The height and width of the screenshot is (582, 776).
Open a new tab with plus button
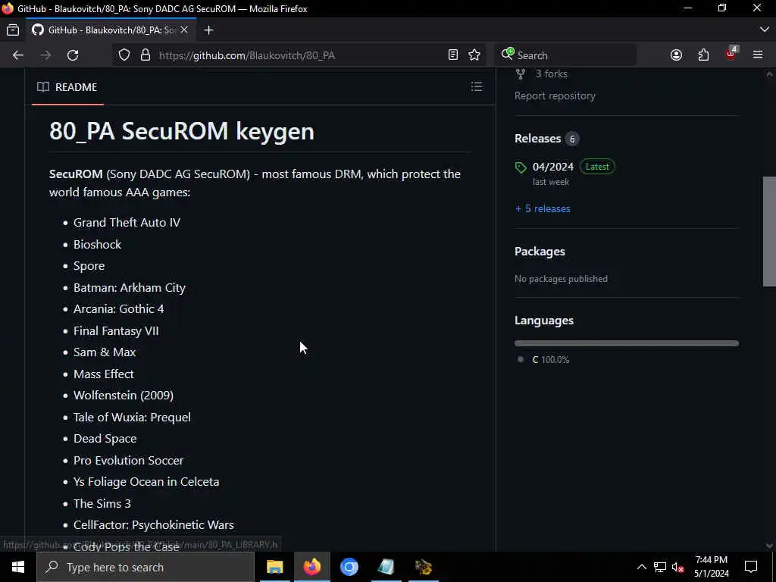pos(209,30)
